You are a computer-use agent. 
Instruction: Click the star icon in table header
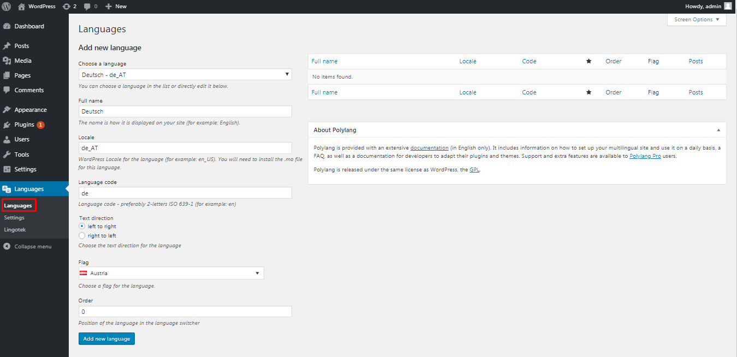[589, 61]
